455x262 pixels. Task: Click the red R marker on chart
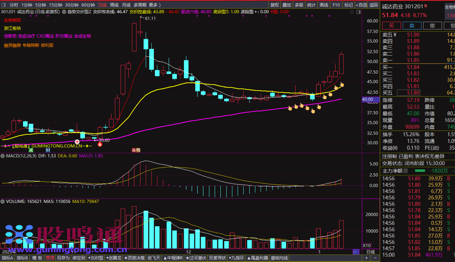pyautogui.click(x=100, y=144)
